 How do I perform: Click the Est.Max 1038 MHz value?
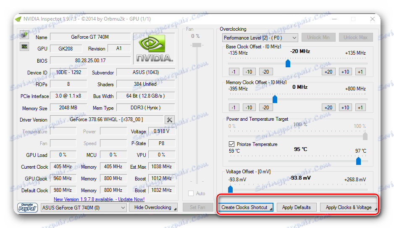point(162,167)
